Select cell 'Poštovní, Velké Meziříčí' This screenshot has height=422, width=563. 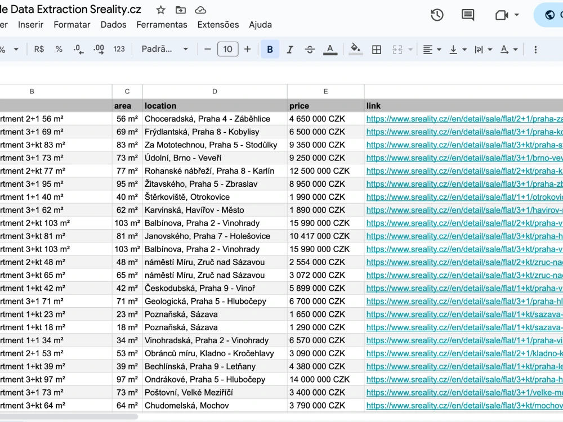215,393
